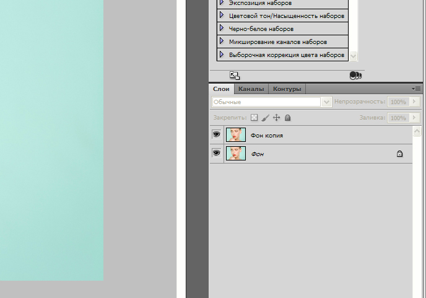Screen dimensions: 426x298
Task: Open the Непрозрачность slider arrow
Action: [x=415, y=102]
